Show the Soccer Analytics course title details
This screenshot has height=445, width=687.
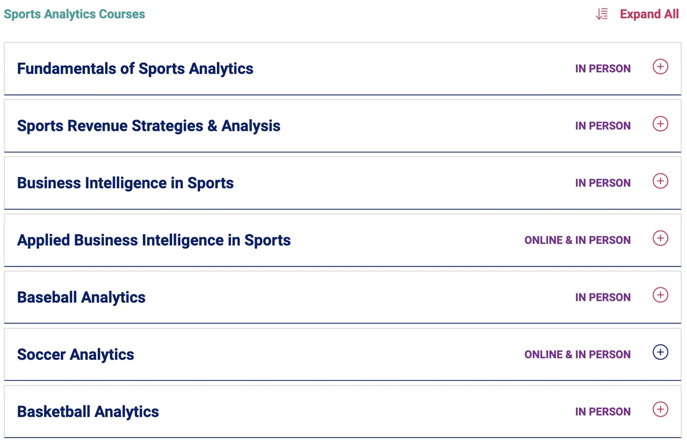76,354
